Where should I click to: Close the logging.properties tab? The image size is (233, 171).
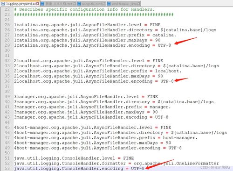pos(37,4)
